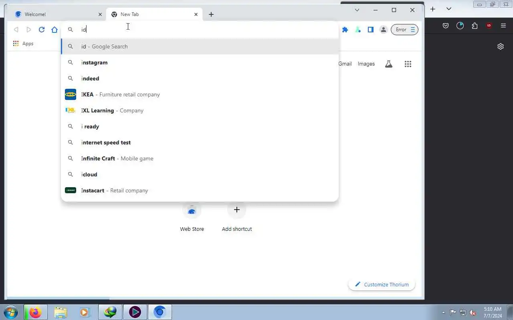Select 'id - Google Search' suggestion
The width and height of the screenshot is (513, 320).
click(200, 46)
